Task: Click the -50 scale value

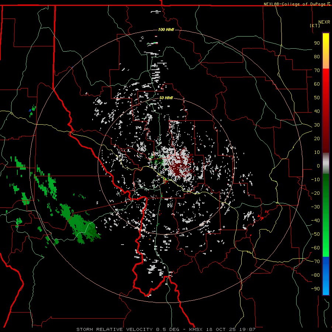Action: (315, 234)
